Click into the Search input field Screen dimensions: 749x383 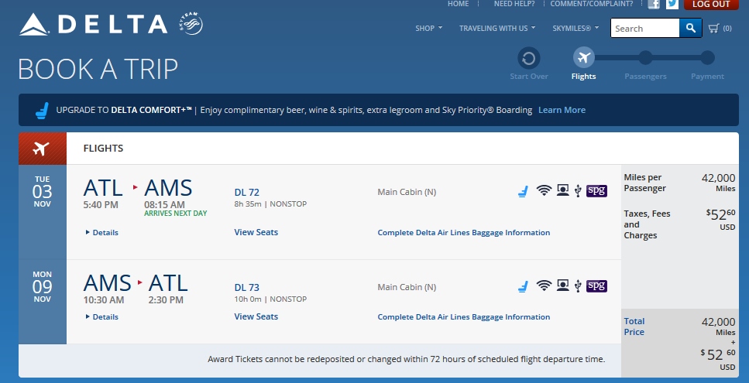[645, 28]
